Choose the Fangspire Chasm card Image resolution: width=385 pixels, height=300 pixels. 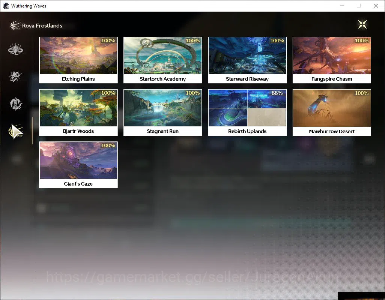click(332, 60)
